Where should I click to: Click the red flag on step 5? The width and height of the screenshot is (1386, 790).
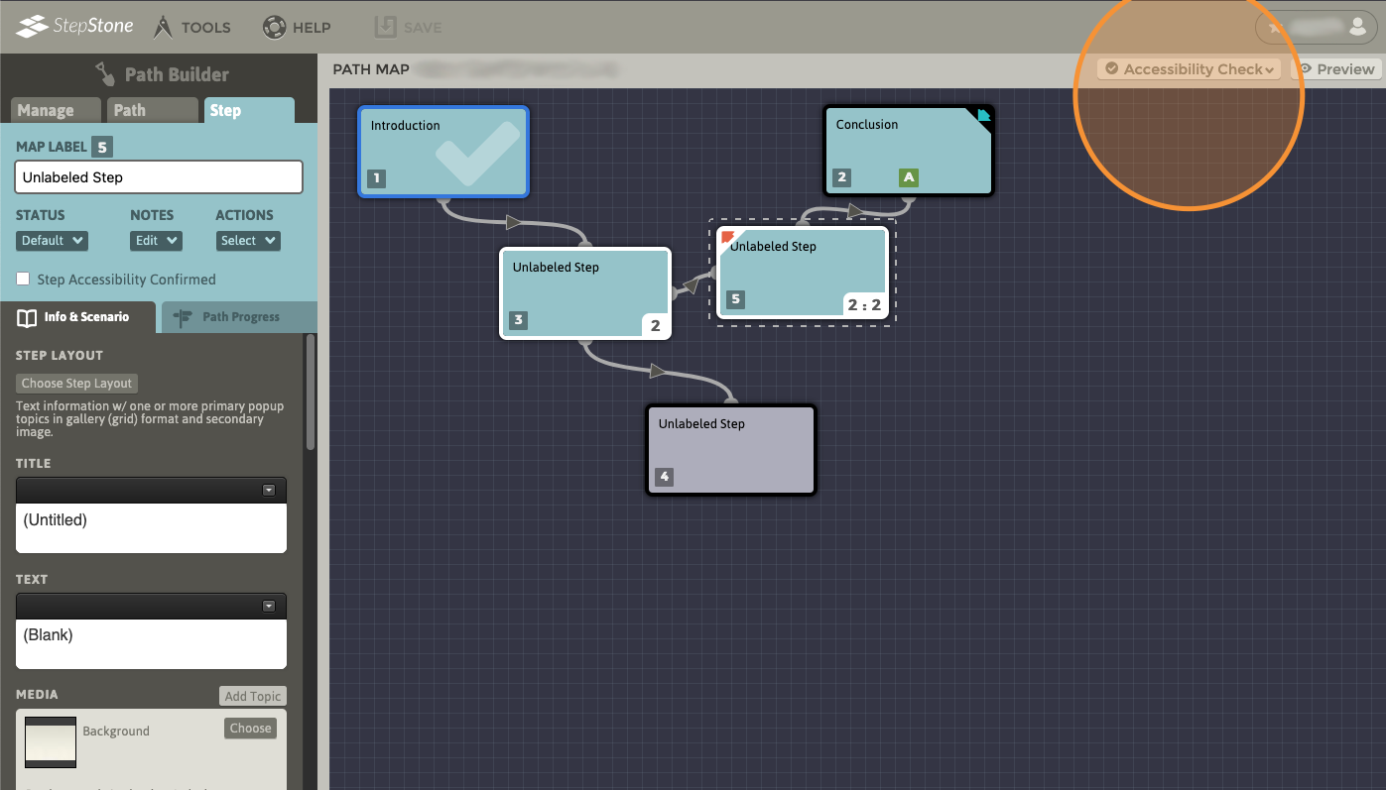[727, 238]
